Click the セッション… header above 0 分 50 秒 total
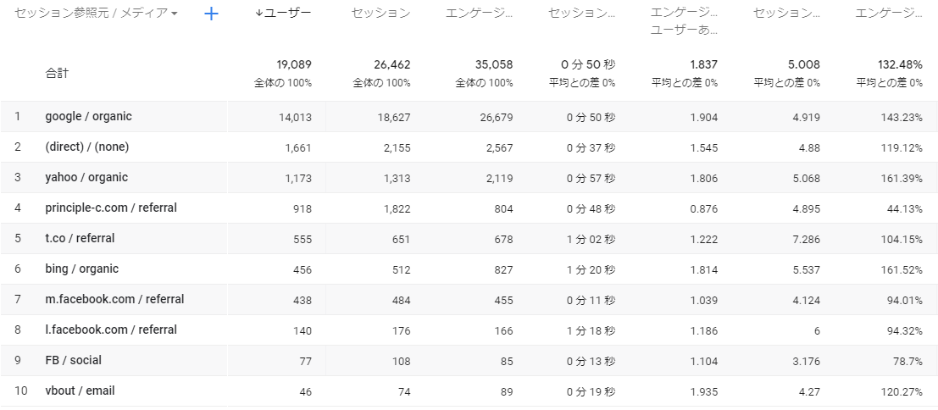 click(582, 14)
